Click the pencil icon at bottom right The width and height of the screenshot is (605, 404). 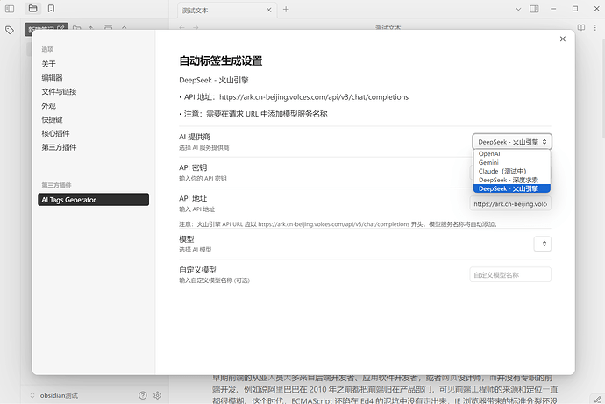[597, 399]
